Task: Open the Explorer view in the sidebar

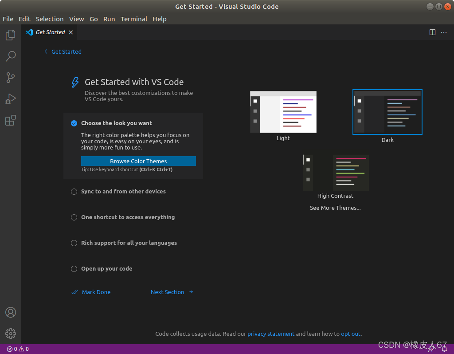Action: click(10, 35)
